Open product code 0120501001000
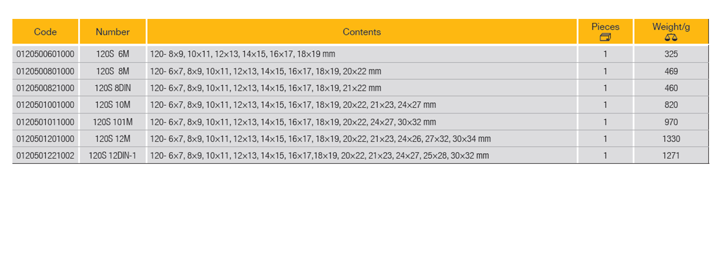 [46, 105]
